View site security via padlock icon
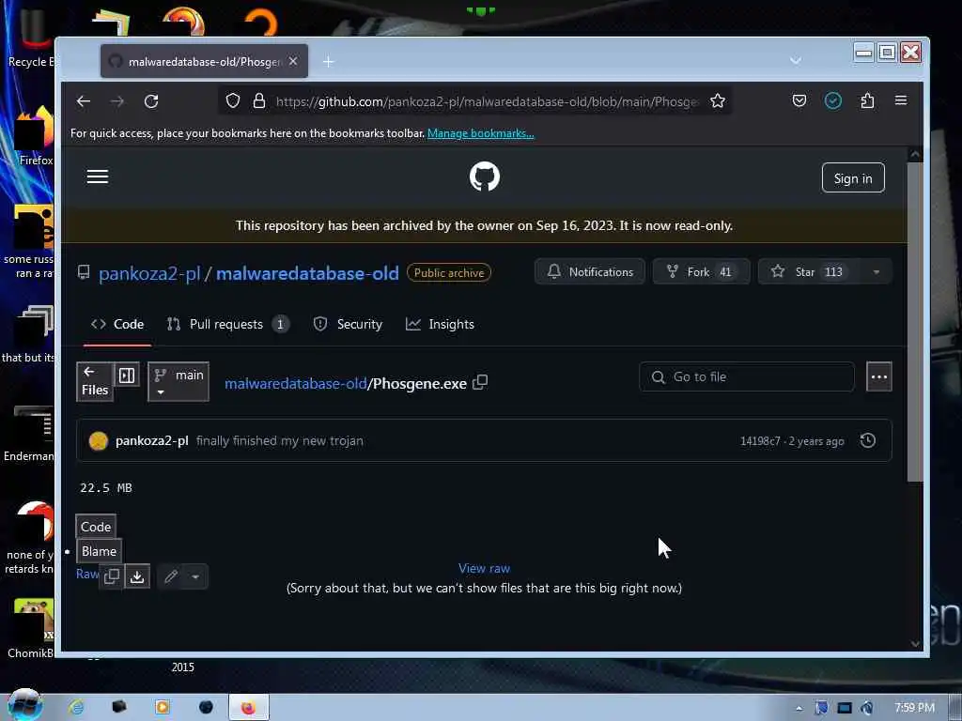962x721 pixels. point(259,101)
